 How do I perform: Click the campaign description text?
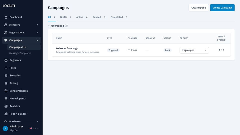[77, 52]
